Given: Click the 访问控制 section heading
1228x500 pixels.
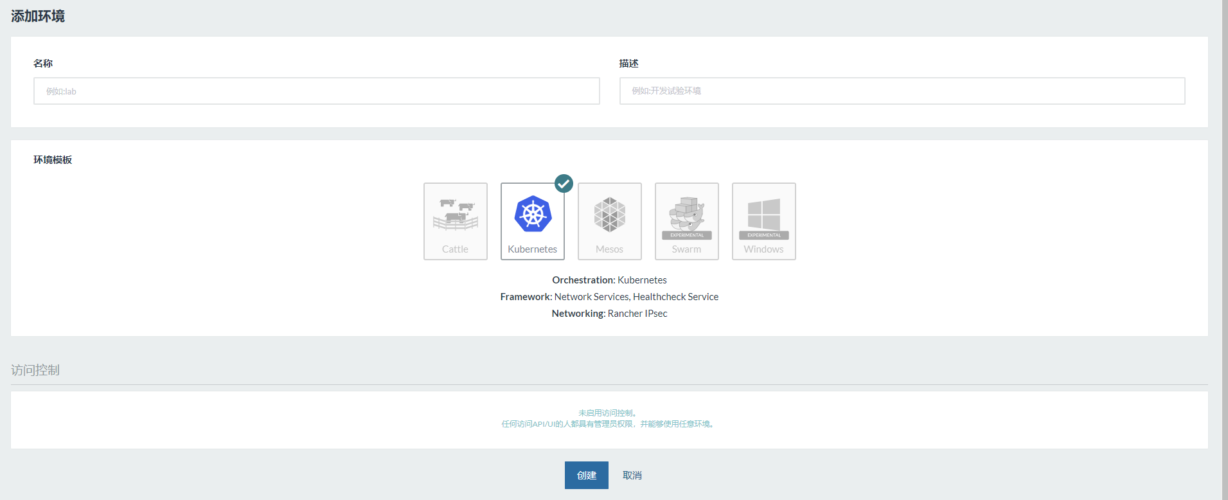Looking at the screenshot, I should coord(35,370).
